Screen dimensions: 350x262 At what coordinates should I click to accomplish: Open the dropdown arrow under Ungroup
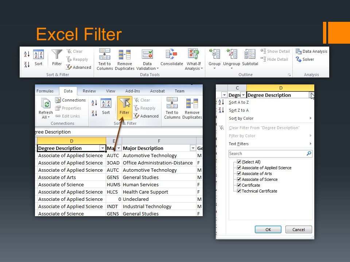(x=232, y=68)
